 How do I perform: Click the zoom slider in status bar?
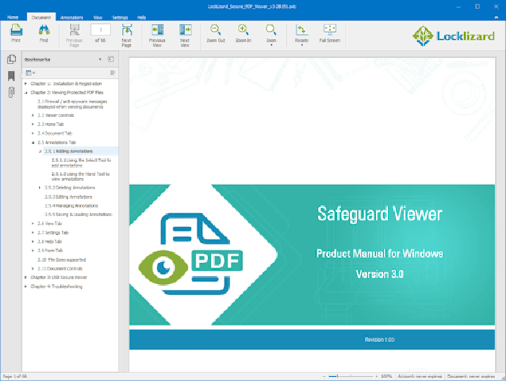351,376
